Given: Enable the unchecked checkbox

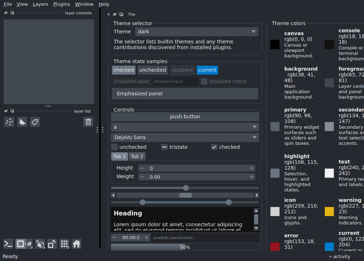Looking at the screenshot, I should pyautogui.click(x=114, y=147).
